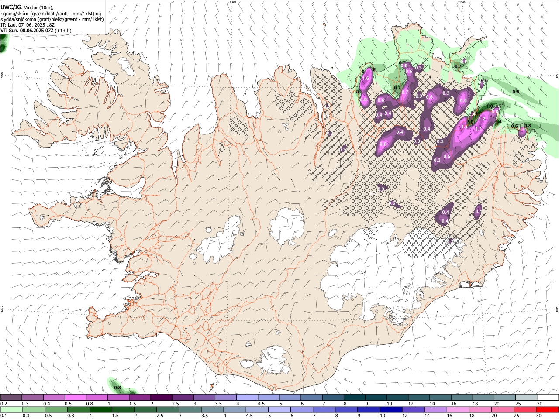Viewport: 559px width, 419px height.
Task: Pick upper-scale swatch starting at 0.2
Action: (11, 398)
